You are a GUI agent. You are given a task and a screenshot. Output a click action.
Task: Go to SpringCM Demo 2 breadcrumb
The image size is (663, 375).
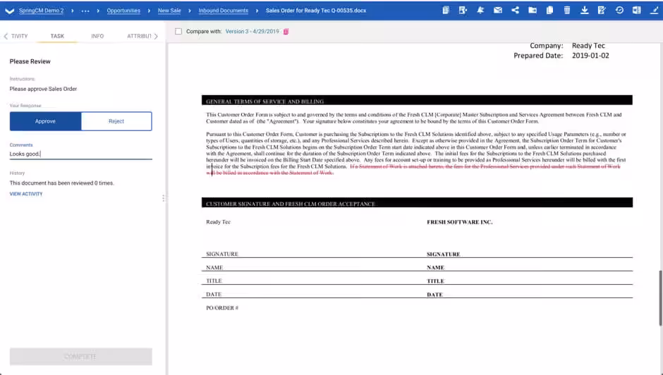point(41,11)
